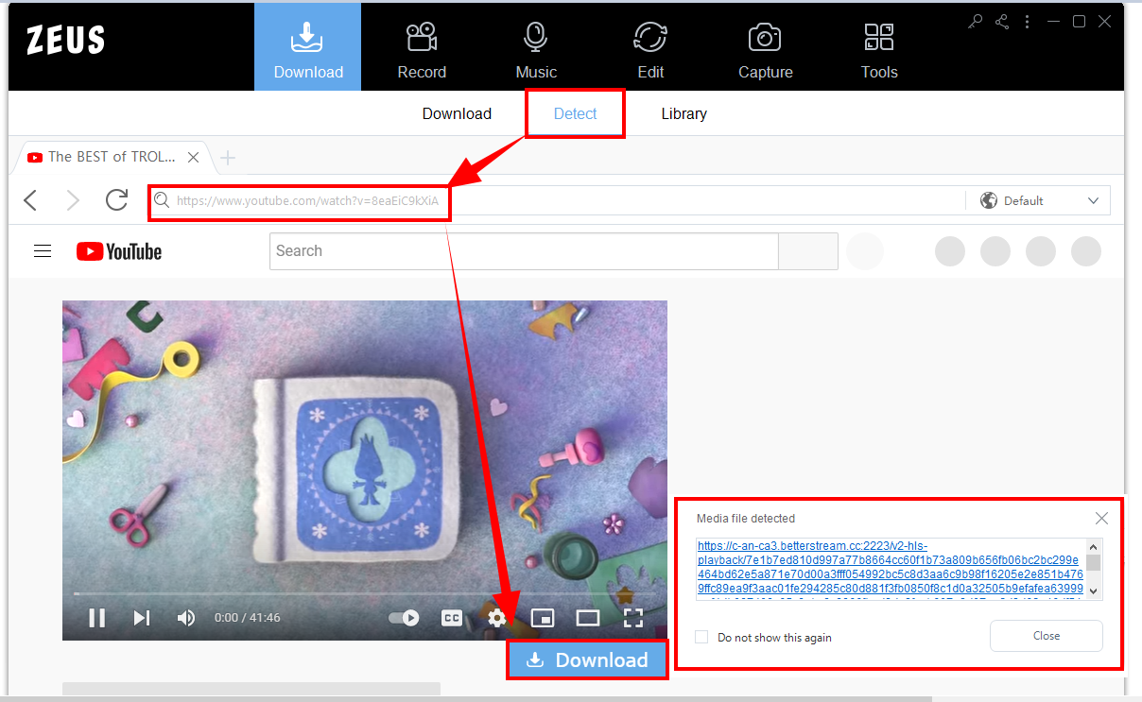
Task: Click scroll-up arrow in media link box
Action: pos(1094,546)
